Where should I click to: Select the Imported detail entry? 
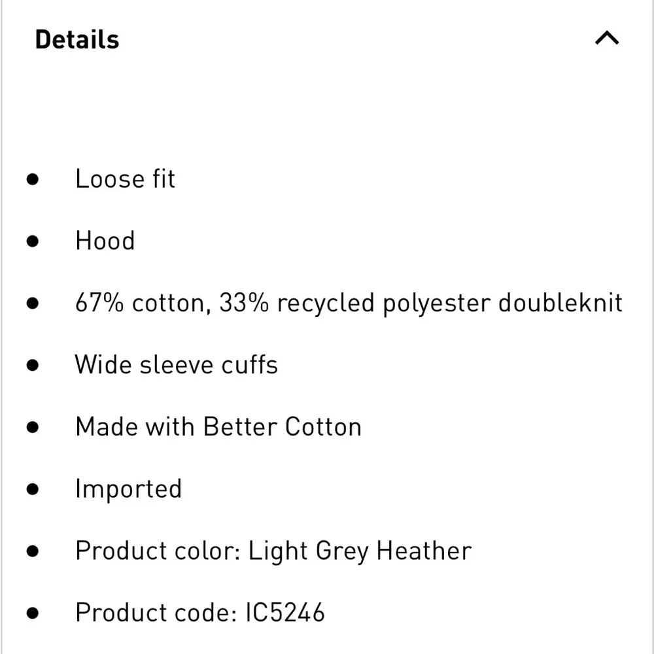[x=128, y=489]
